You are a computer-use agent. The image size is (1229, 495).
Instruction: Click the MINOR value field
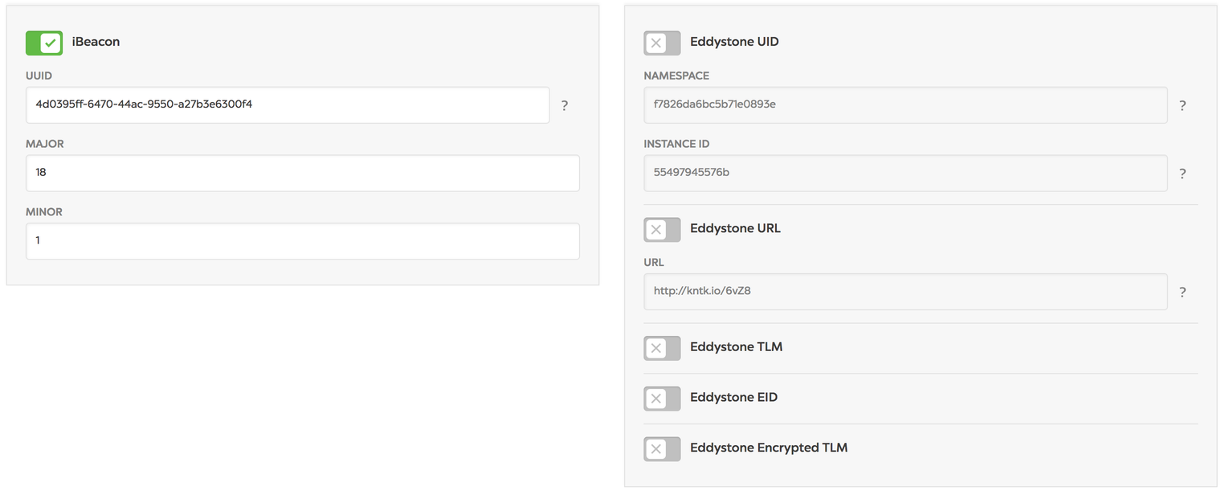point(303,241)
